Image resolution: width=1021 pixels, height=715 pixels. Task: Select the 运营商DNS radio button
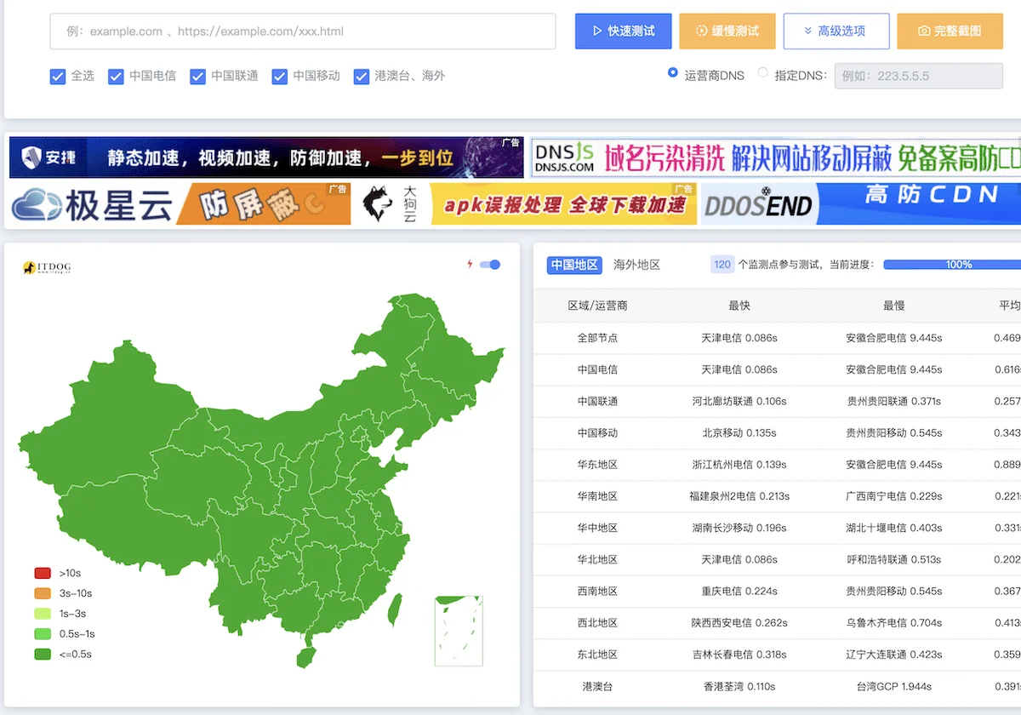point(672,73)
